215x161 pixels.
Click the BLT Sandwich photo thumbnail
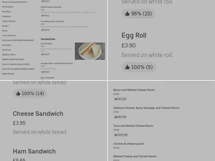pos(90,51)
